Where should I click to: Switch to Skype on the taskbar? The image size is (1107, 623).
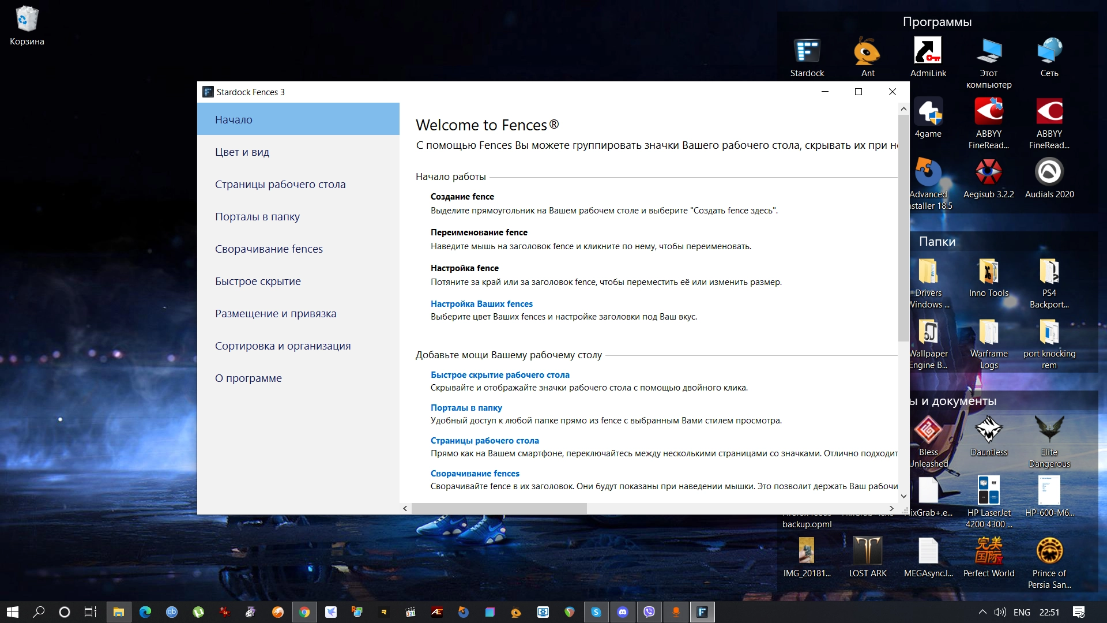pyautogui.click(x=596, y=612)
